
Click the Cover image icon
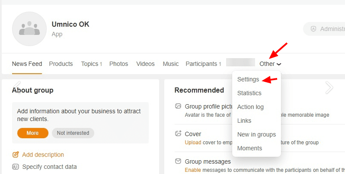point(178,134)
